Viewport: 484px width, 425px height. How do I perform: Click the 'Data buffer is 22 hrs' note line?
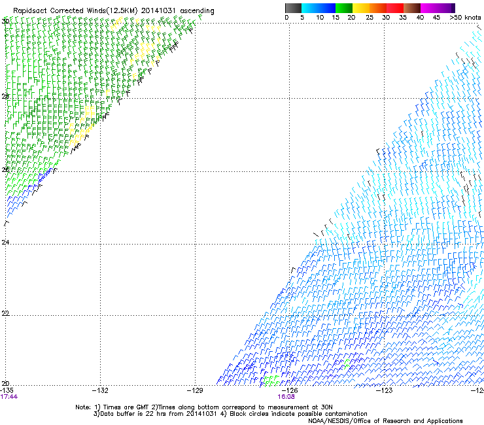230,414
